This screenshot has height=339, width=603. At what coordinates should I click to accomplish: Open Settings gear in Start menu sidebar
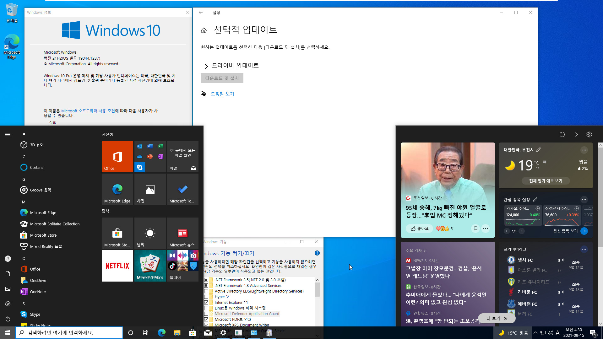coord(8,304)
